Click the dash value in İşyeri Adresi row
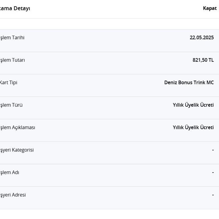219x219 pixels. [213, 195]
